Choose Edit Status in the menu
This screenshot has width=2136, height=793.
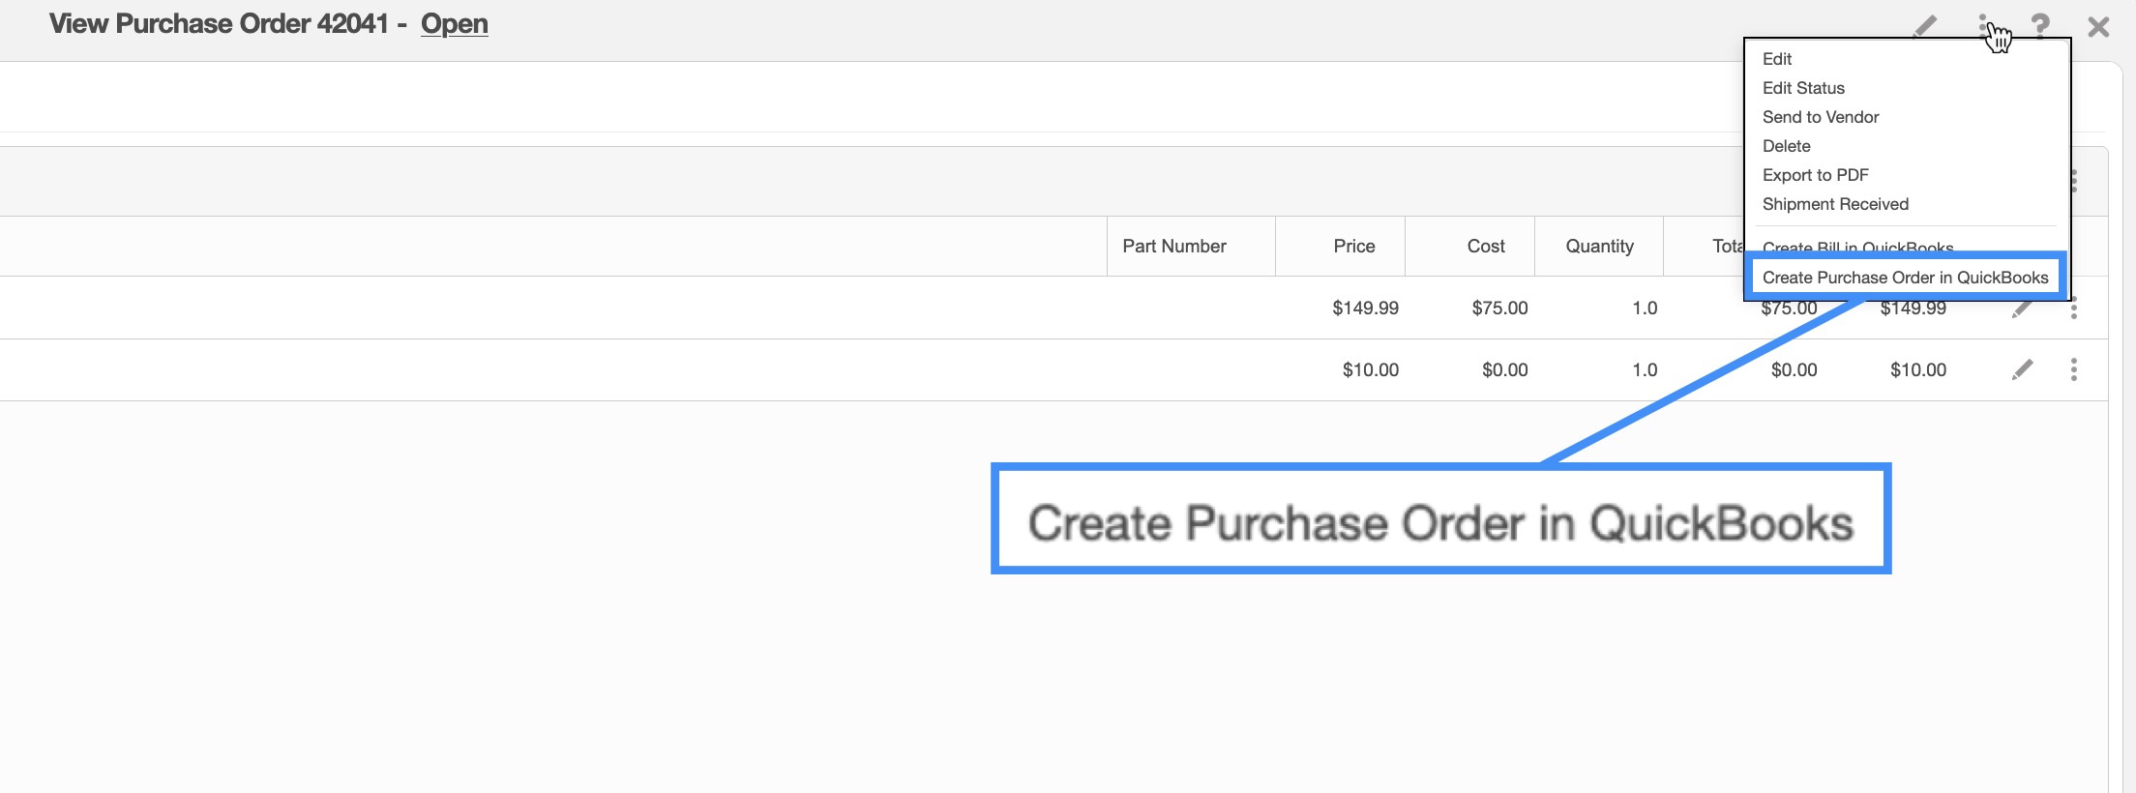(1803, 88)
